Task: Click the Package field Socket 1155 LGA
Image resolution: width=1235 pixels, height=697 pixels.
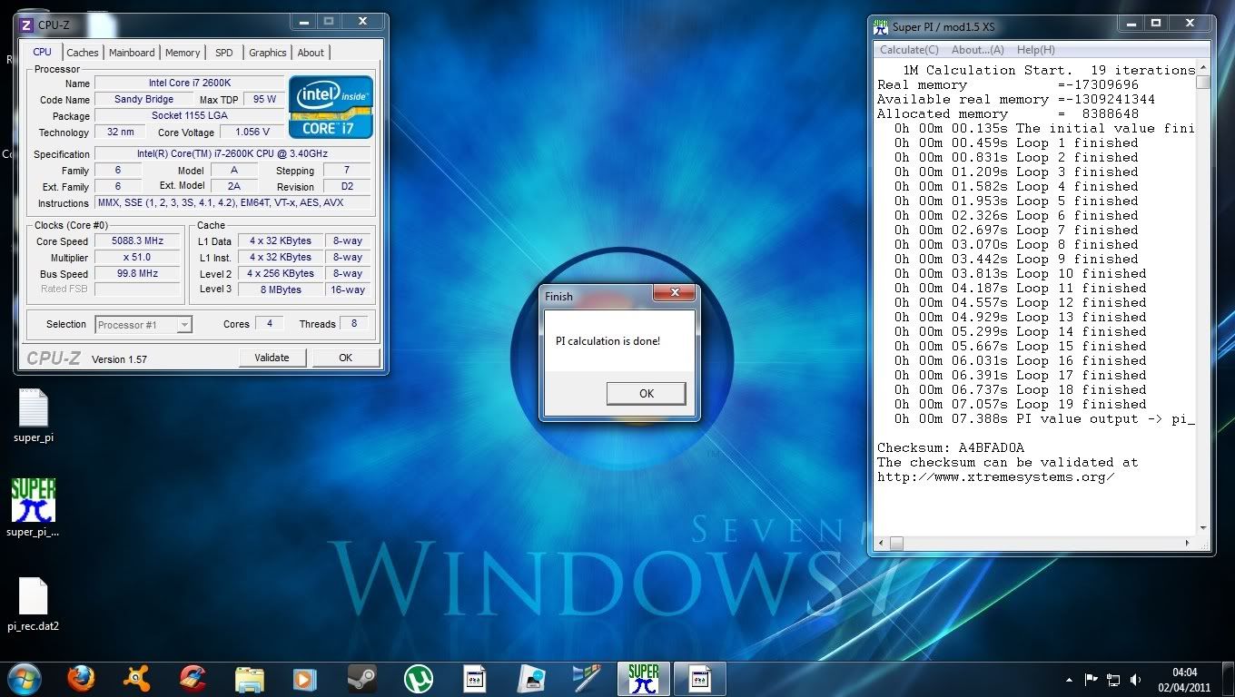Action: [190, 116]
